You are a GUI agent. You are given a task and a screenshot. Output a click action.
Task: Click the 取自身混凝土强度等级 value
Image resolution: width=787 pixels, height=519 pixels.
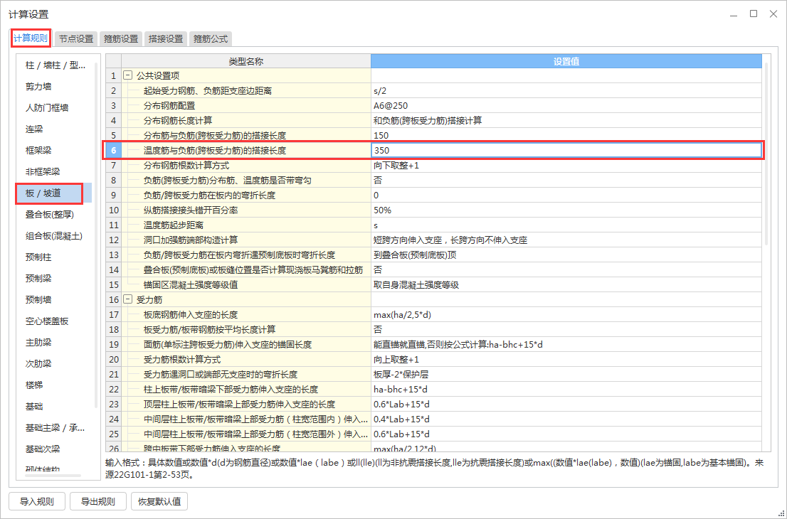566,285
